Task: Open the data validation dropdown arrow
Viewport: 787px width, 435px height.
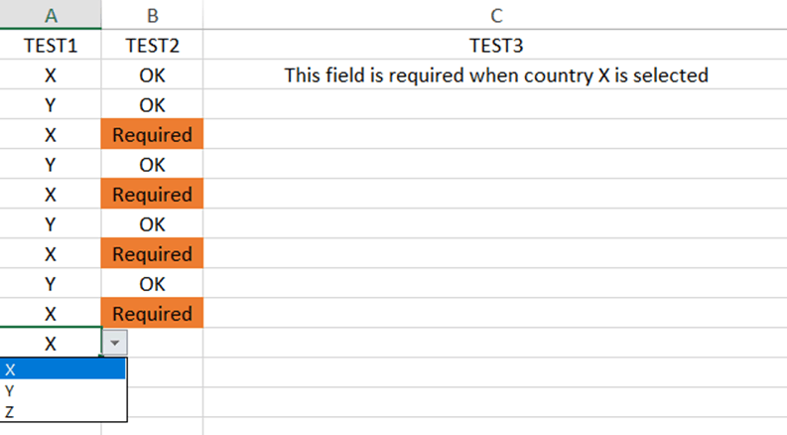Action: point(115,343)
